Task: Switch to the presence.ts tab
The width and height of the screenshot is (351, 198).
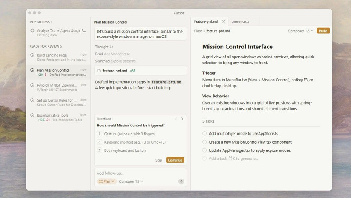Action: coord(241,21)
